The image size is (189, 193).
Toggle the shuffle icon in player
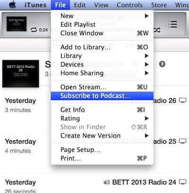tap(157, 30)
